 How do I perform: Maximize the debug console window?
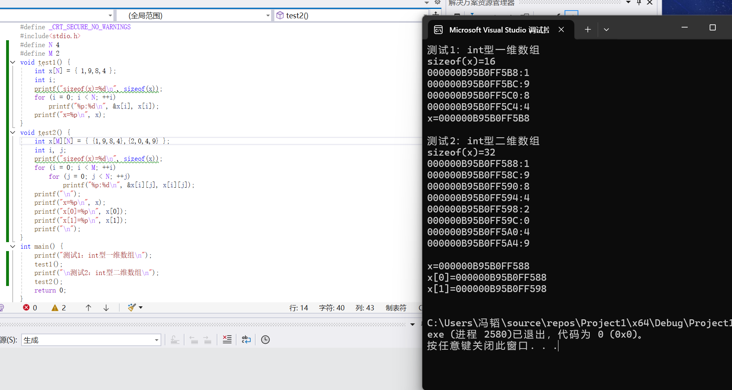tap(712, 27)
